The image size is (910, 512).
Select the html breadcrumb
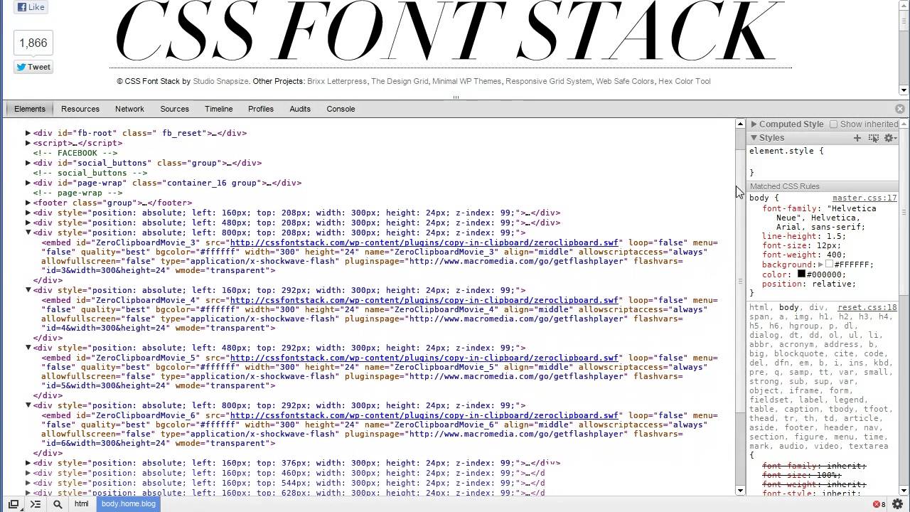point(82,504)
